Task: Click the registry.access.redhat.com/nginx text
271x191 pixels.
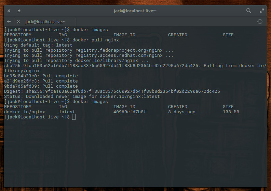Action: tap(119, 55)
